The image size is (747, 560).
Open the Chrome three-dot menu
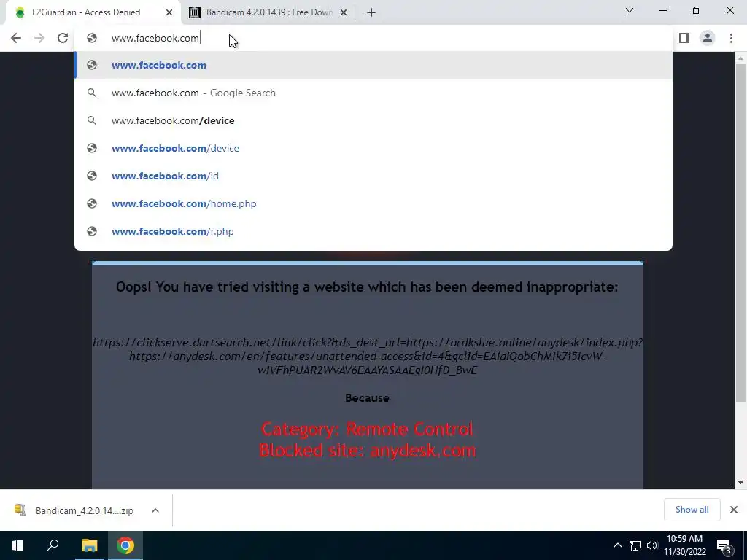point(731,38)
